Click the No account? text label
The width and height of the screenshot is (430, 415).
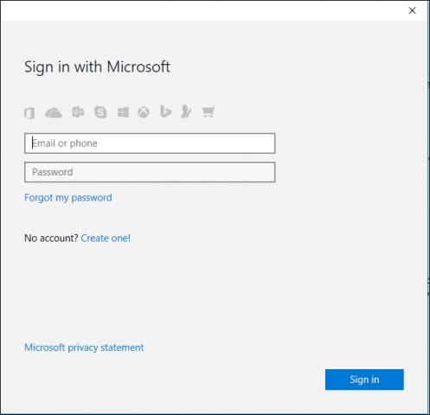(51, 238)
